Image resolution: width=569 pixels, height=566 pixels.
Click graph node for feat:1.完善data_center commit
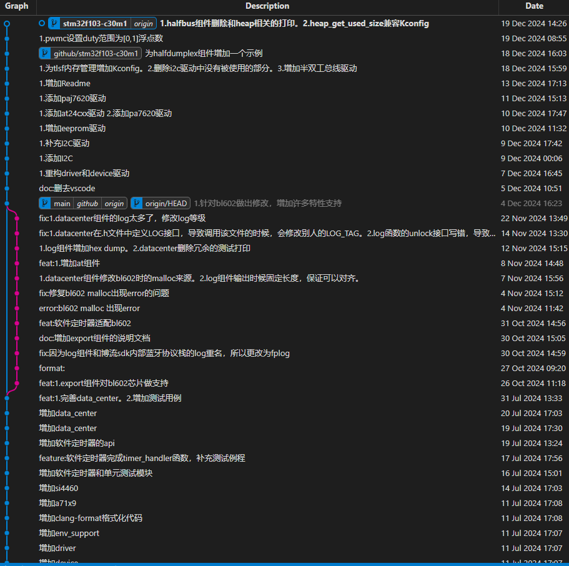click(7, 399)
